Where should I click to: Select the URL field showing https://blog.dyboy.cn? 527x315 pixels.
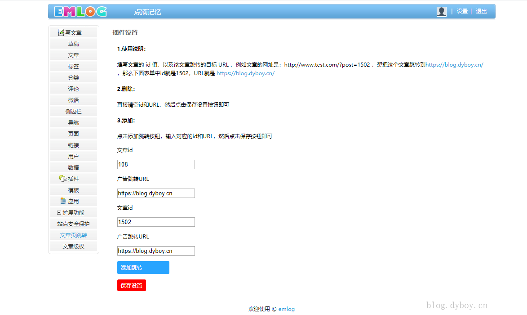point(155,193)
